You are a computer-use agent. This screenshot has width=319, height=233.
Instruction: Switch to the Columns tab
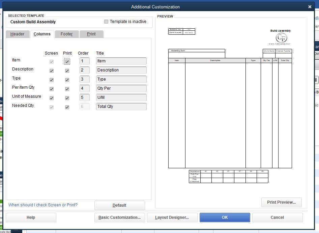click(x=42, y=34)
